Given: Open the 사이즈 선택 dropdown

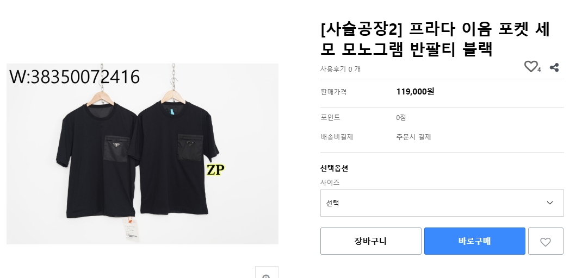Looking at the screenshot, I should [442, 203].
